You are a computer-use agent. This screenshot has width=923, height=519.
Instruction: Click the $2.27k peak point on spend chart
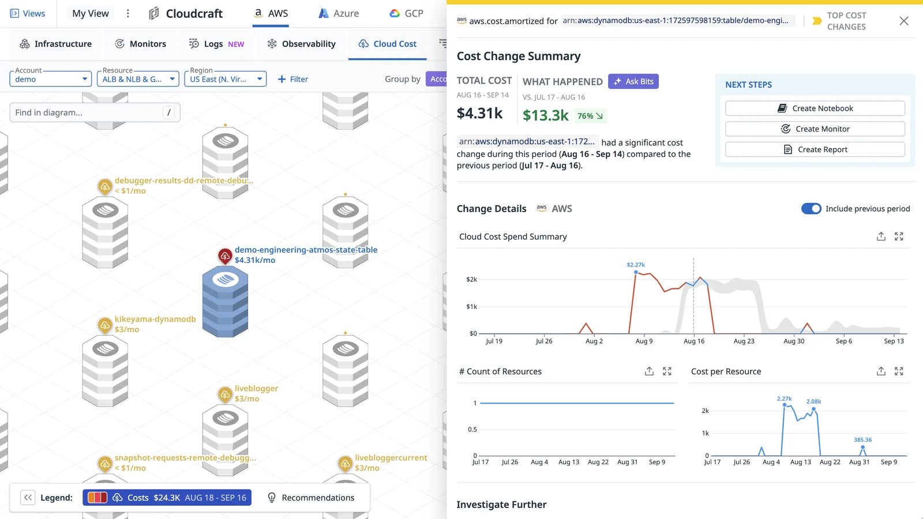[x=636, y=272]
